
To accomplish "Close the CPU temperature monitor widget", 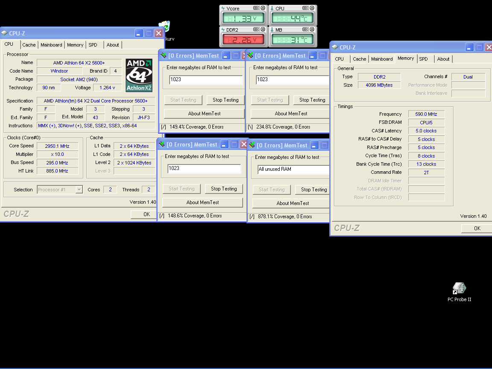I will tap(312, 8).
